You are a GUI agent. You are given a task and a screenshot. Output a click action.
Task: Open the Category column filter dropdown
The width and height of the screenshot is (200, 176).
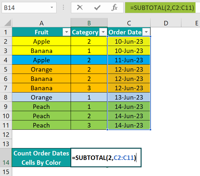coord(103,32)
